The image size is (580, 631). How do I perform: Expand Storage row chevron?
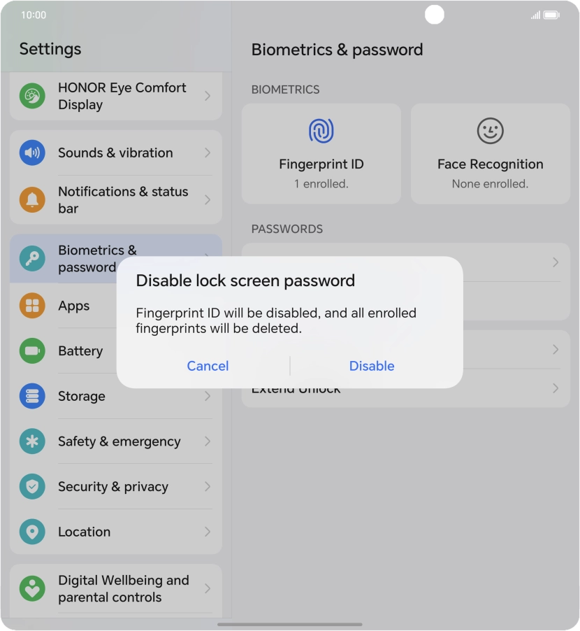coord(208,396)
